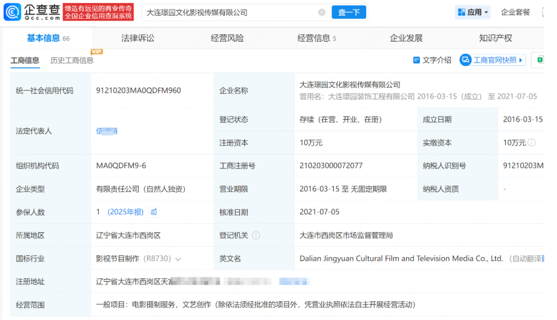Click the Qcc logo icon

pyautogui.click(x=12, y=12)
